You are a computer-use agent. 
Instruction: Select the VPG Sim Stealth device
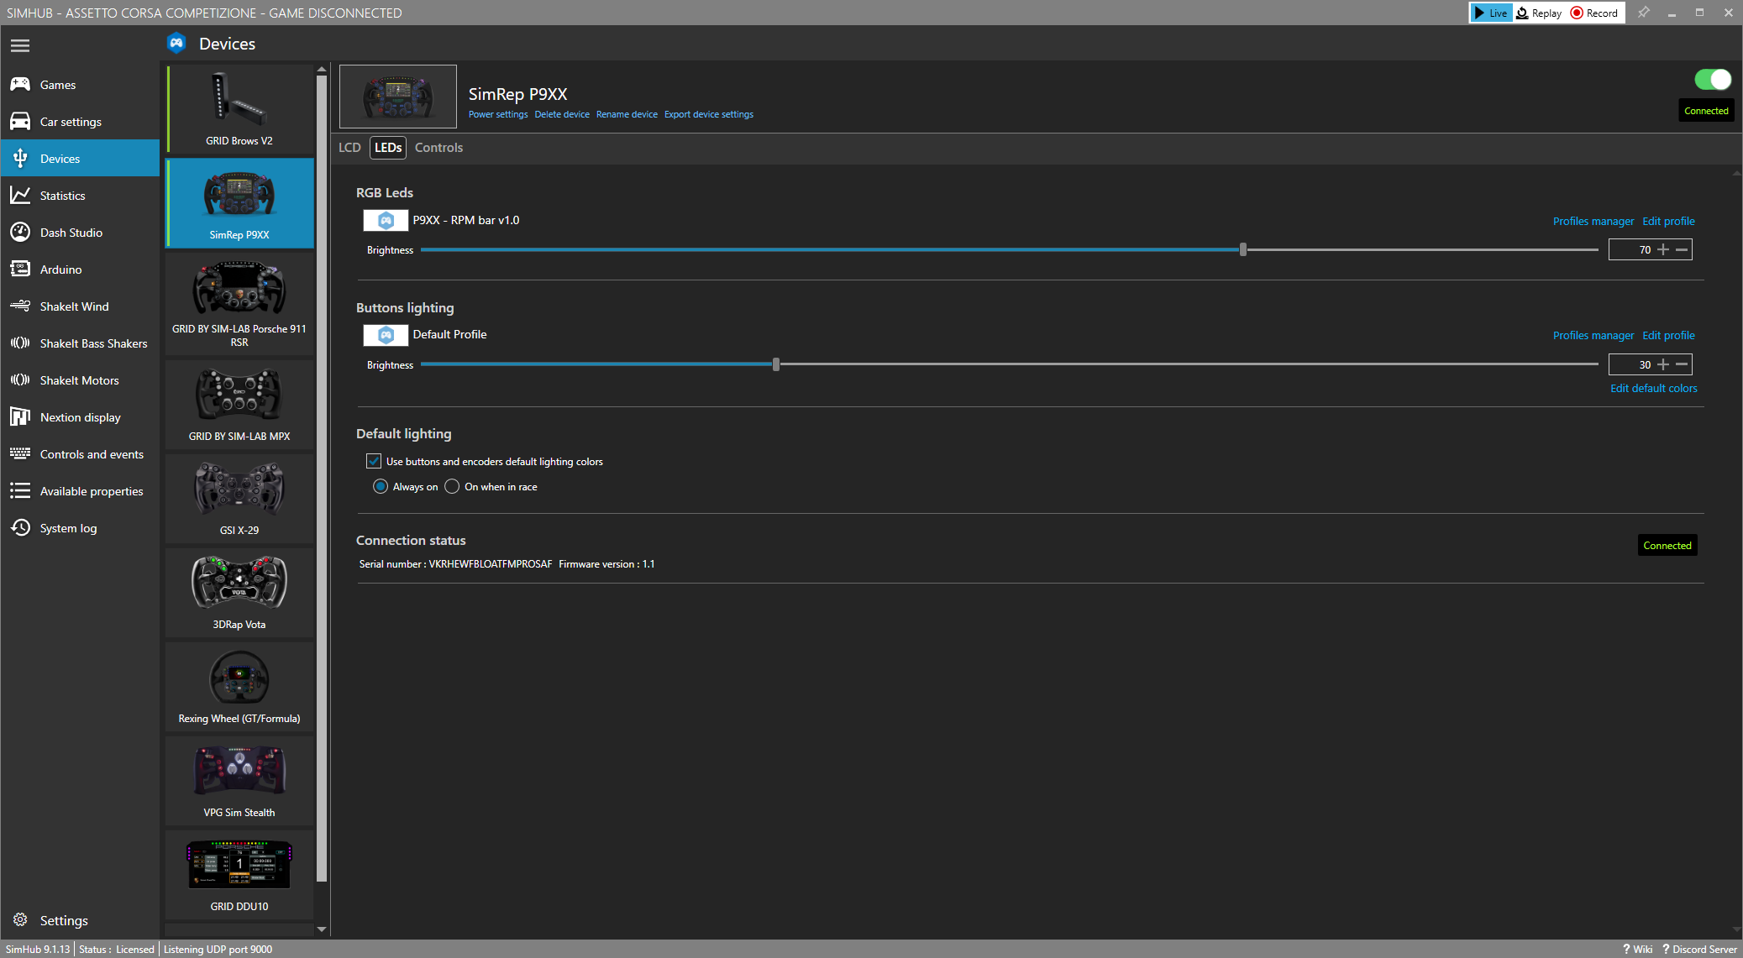click(239, 781)
